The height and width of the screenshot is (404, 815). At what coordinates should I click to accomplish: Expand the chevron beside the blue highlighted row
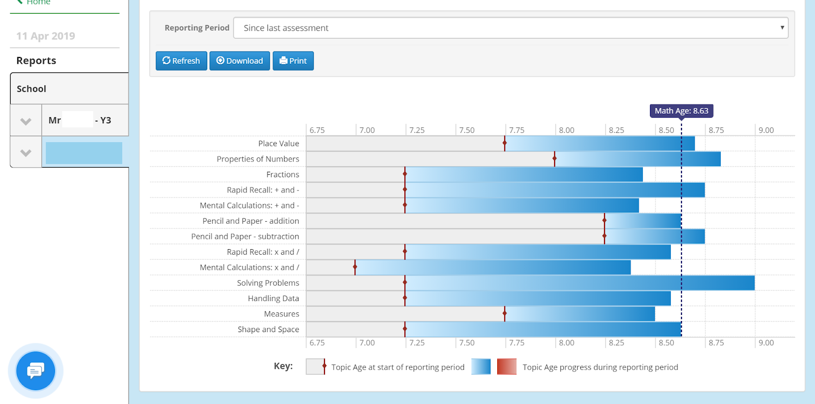(26, 152)
